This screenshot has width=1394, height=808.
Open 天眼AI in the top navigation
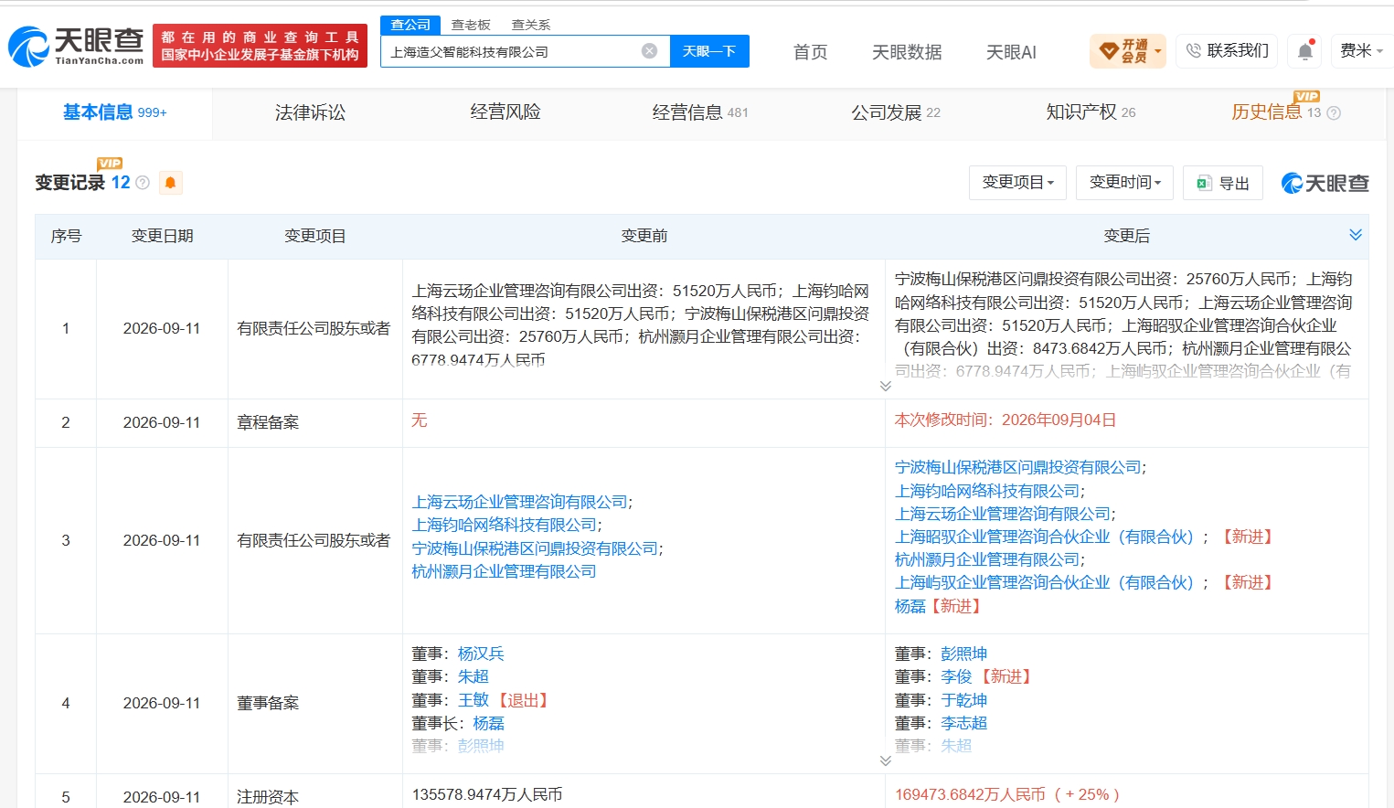click(1011, 52)
